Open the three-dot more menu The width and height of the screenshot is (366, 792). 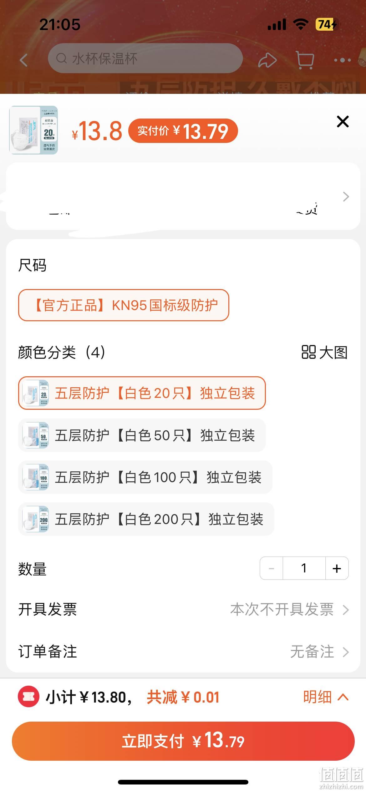coord(342,60)
